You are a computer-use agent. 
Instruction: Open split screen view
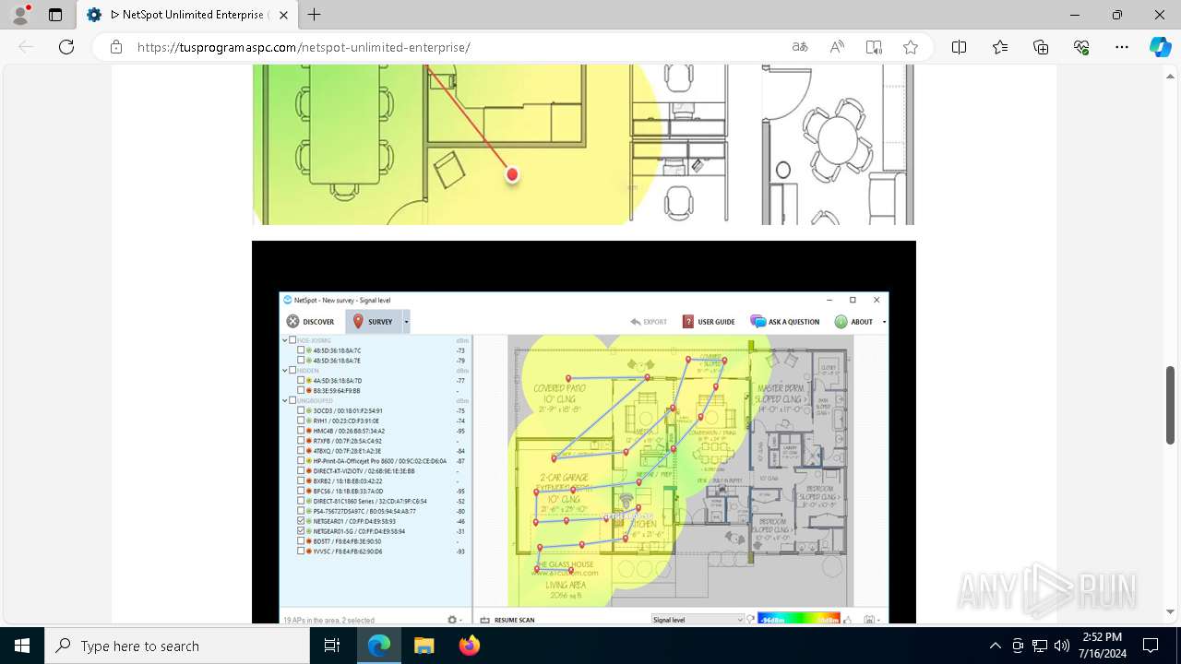[x=960, y=47]
